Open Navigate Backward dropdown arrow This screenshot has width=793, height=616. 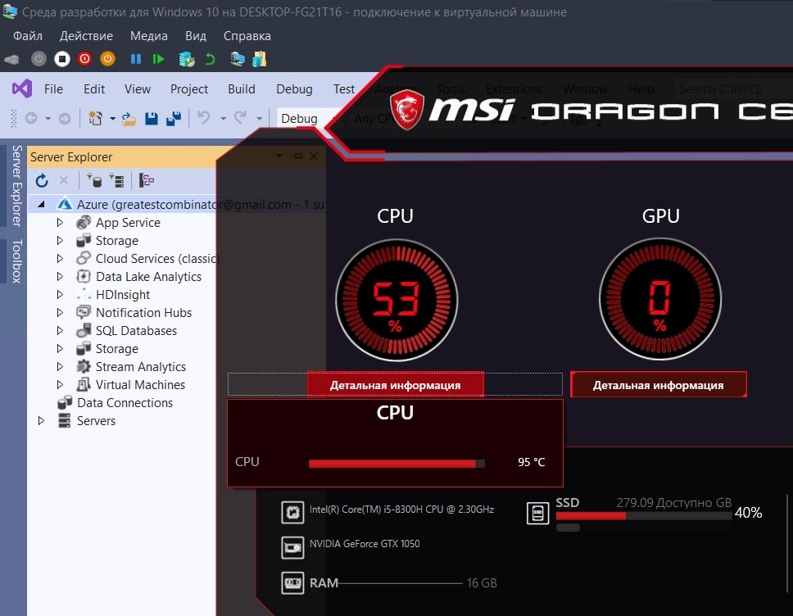(x=48, y=118)
